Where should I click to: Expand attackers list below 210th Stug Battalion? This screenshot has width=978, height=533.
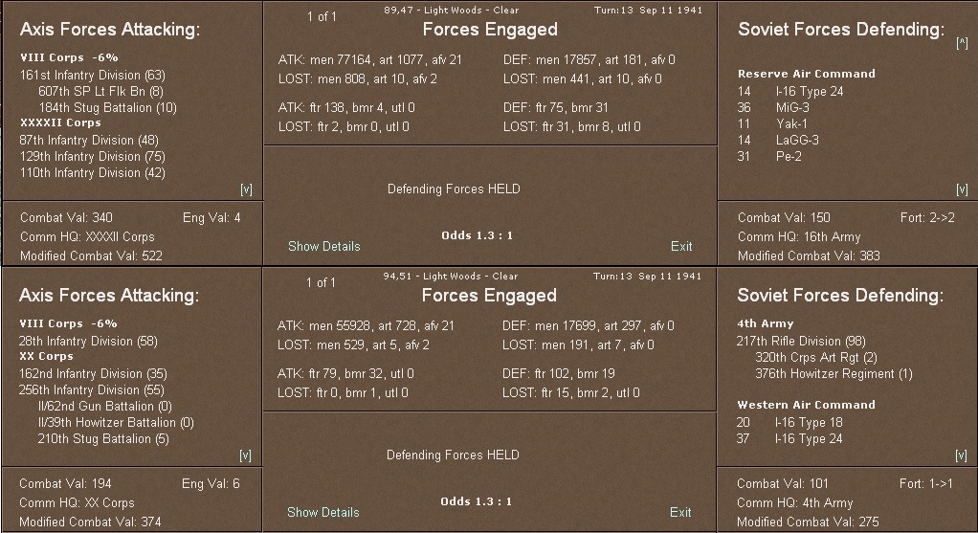(246, 455)
